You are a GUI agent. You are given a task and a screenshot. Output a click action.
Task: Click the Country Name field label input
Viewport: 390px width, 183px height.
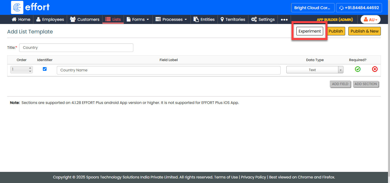168,70
